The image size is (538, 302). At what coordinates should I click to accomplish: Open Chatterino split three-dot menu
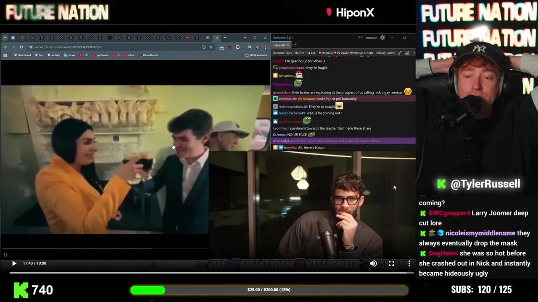(x=414, y=53)
